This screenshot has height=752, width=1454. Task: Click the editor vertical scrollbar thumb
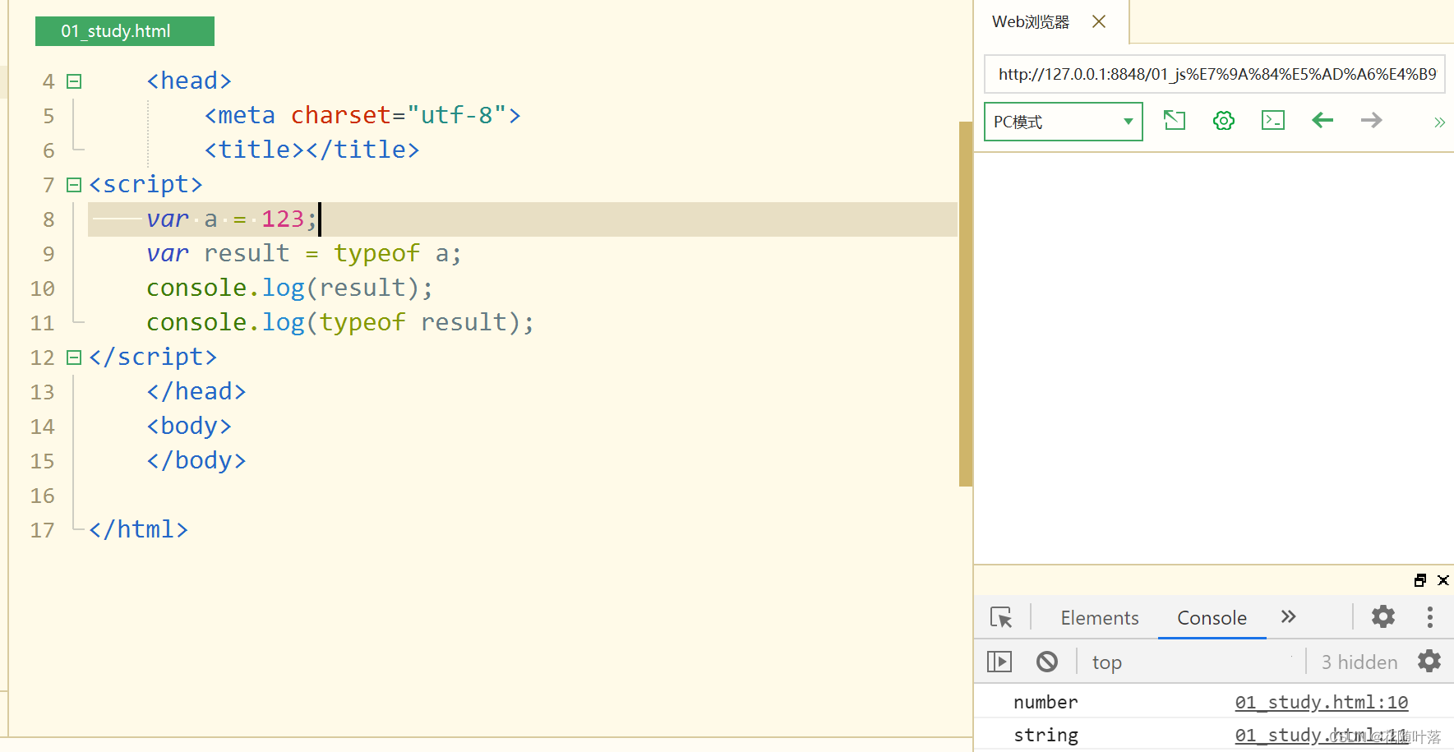click(x=966, y=304)
